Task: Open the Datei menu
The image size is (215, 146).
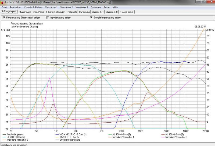Action: pos(4,7)
